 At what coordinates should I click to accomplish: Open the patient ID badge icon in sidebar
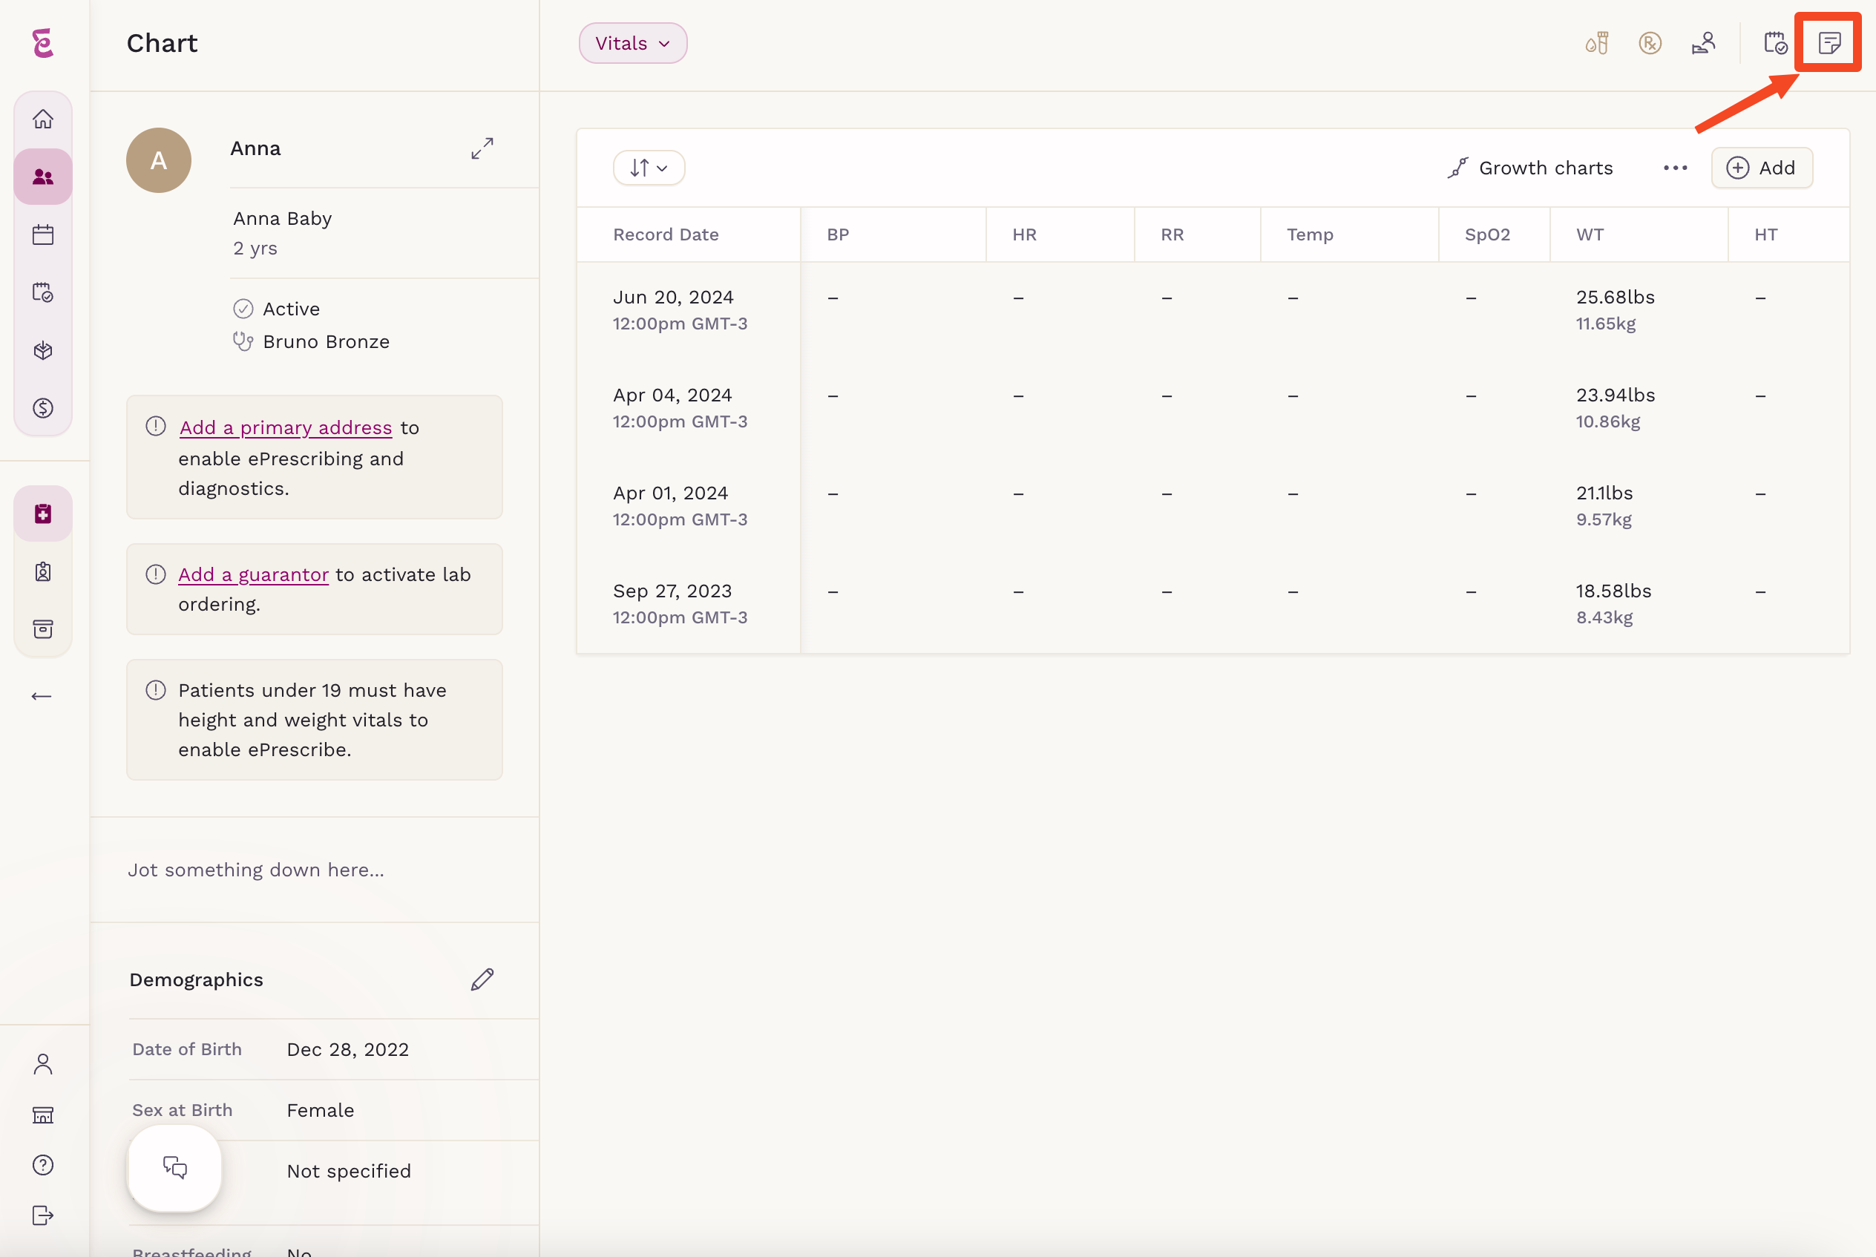[43, 571]
